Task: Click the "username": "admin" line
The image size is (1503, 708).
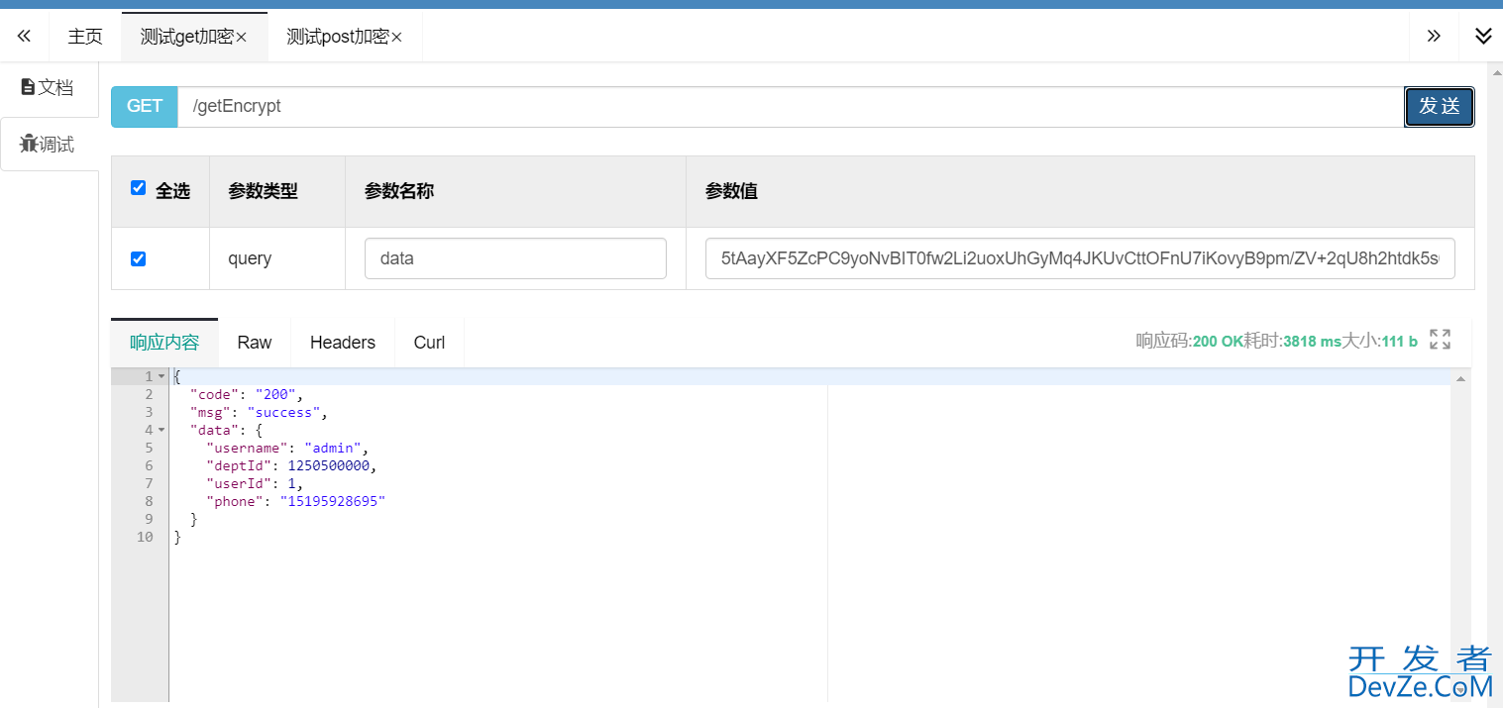Action: pyautogui.click(x=287, y=448)
